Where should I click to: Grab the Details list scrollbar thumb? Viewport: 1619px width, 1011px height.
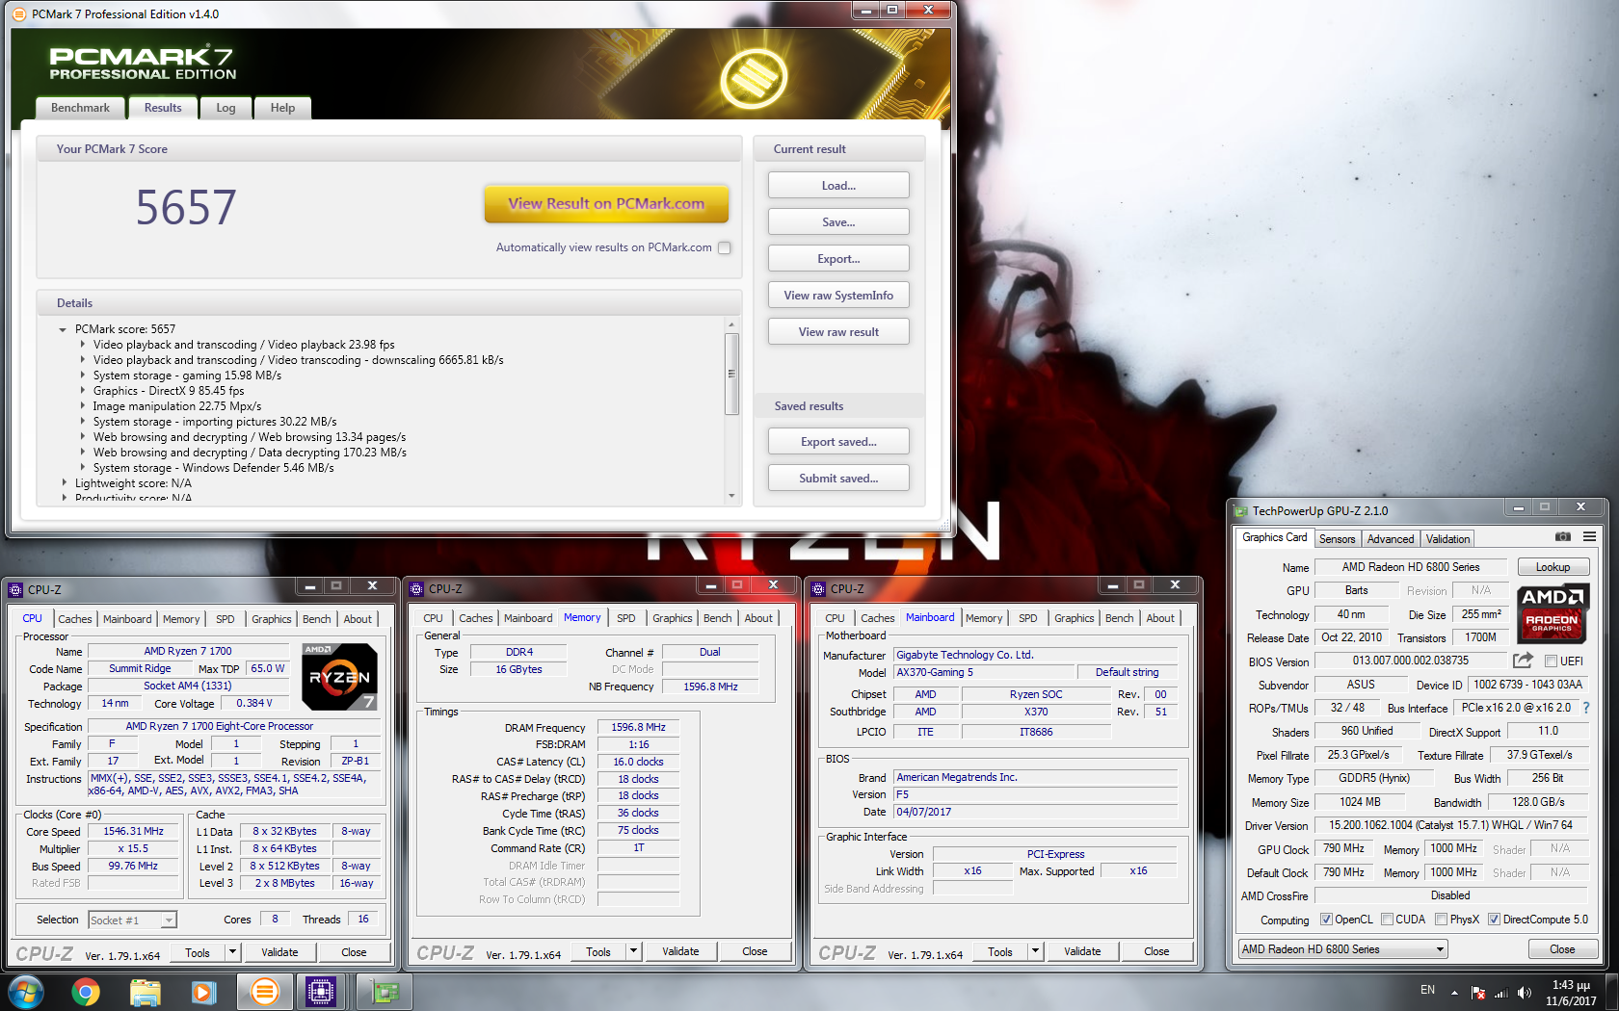[731, 374]
